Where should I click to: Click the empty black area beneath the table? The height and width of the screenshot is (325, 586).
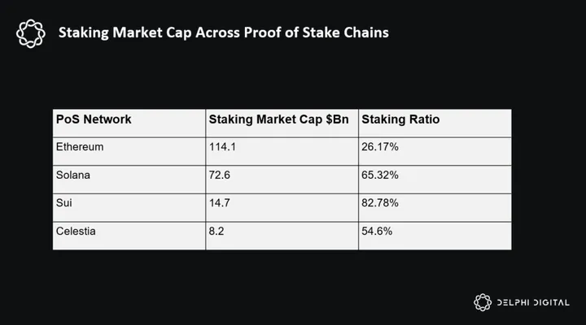(277, 284)
